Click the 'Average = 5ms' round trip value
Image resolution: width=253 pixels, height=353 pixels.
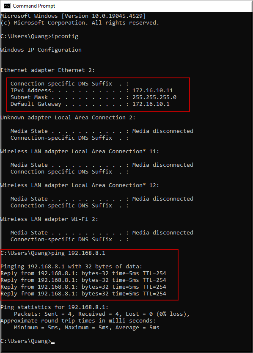(137, 327)
